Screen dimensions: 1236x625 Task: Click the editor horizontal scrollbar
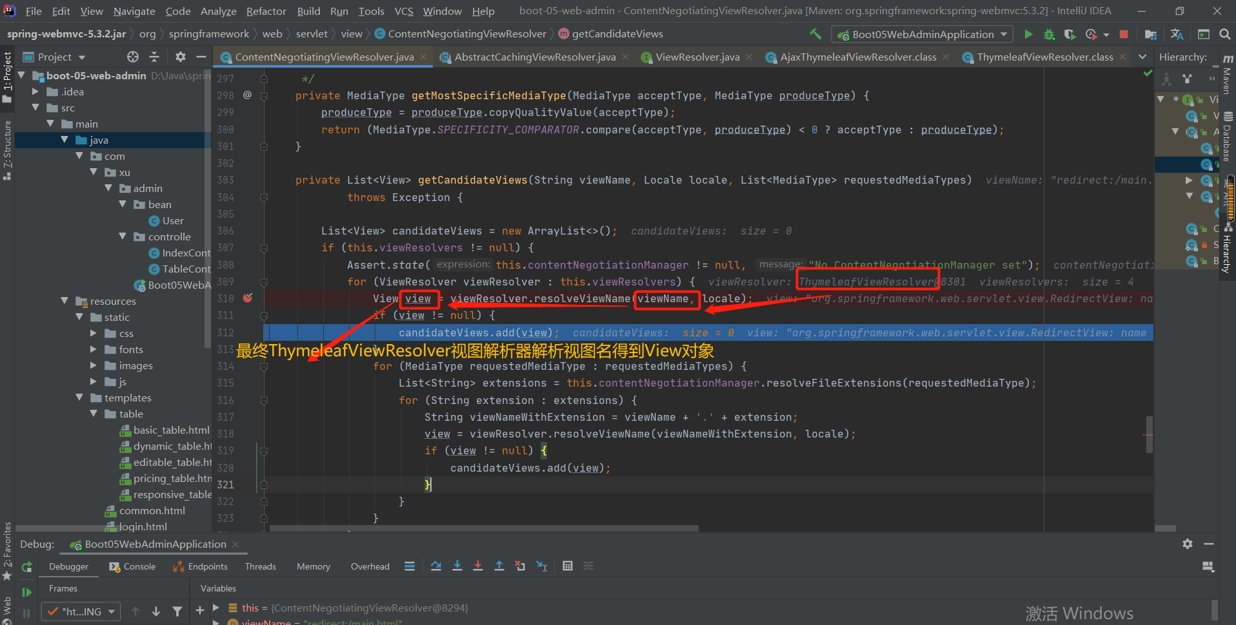(484, 528)
